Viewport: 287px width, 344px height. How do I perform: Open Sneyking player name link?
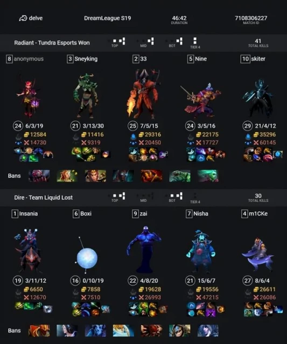pyautogui.click(x=86, y=59)
